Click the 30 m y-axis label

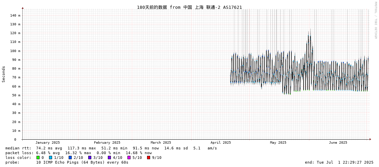16,113
